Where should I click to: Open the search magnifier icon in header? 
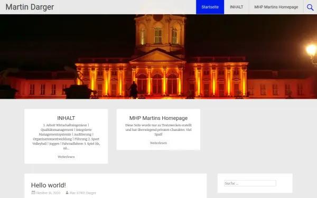tap(310, 7)
